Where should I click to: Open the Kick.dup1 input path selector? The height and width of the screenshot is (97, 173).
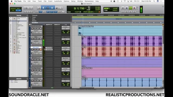(66, 48)
